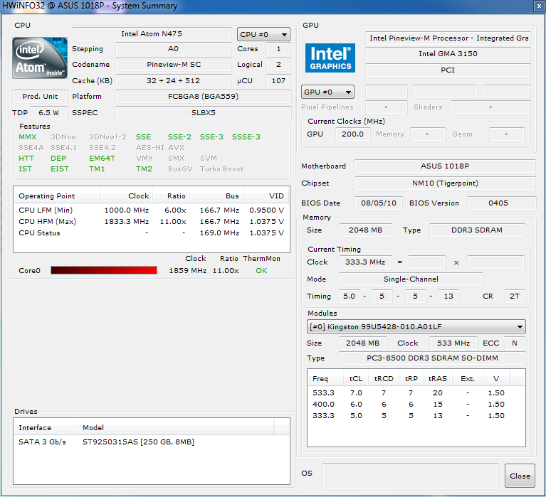Click the ECC N value box
The width and height of the screenshot is (546, 497).
click(x=514, y=343)
